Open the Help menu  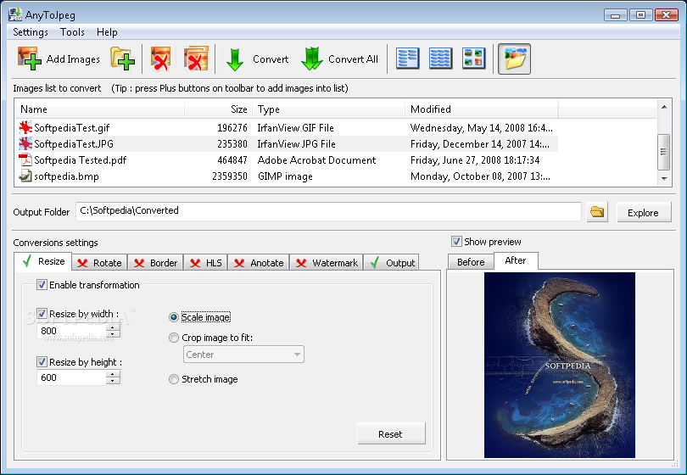tap(107, 32)
